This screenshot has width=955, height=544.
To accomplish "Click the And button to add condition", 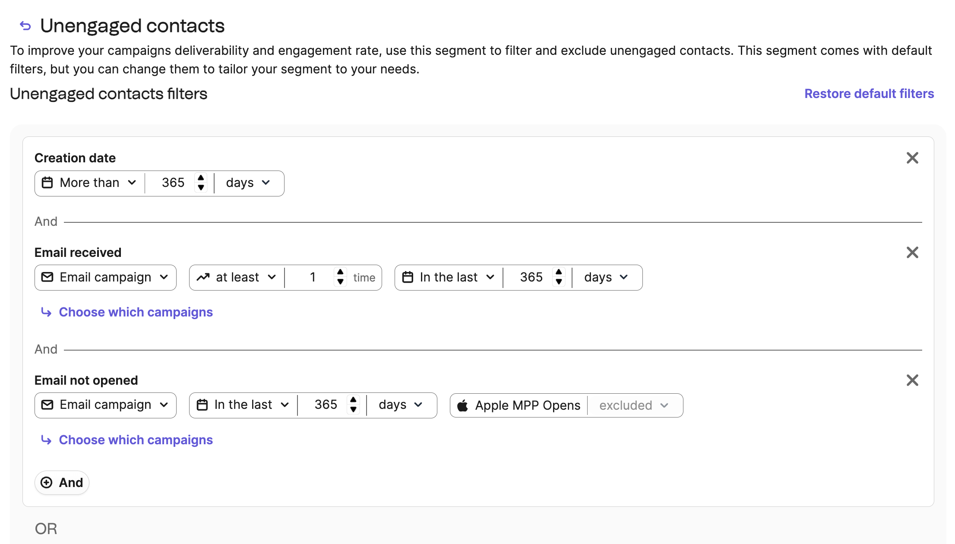I will click(62, 483).
